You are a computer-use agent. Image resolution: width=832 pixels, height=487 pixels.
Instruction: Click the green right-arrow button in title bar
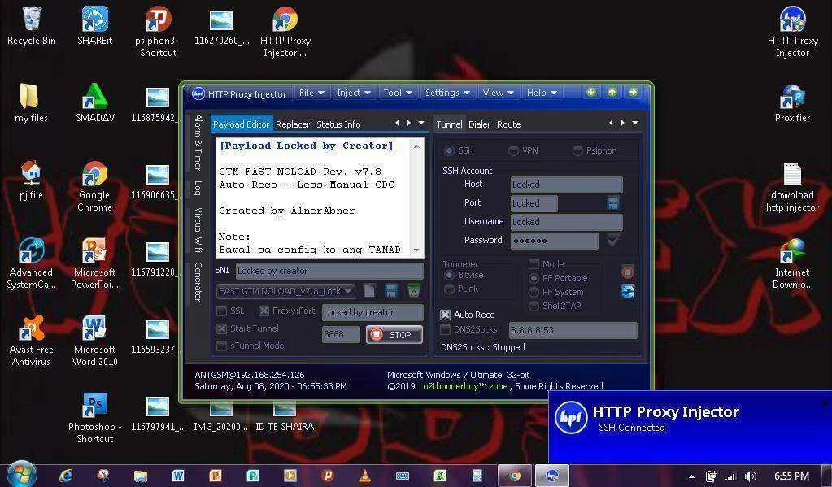(x=633, y=93)
